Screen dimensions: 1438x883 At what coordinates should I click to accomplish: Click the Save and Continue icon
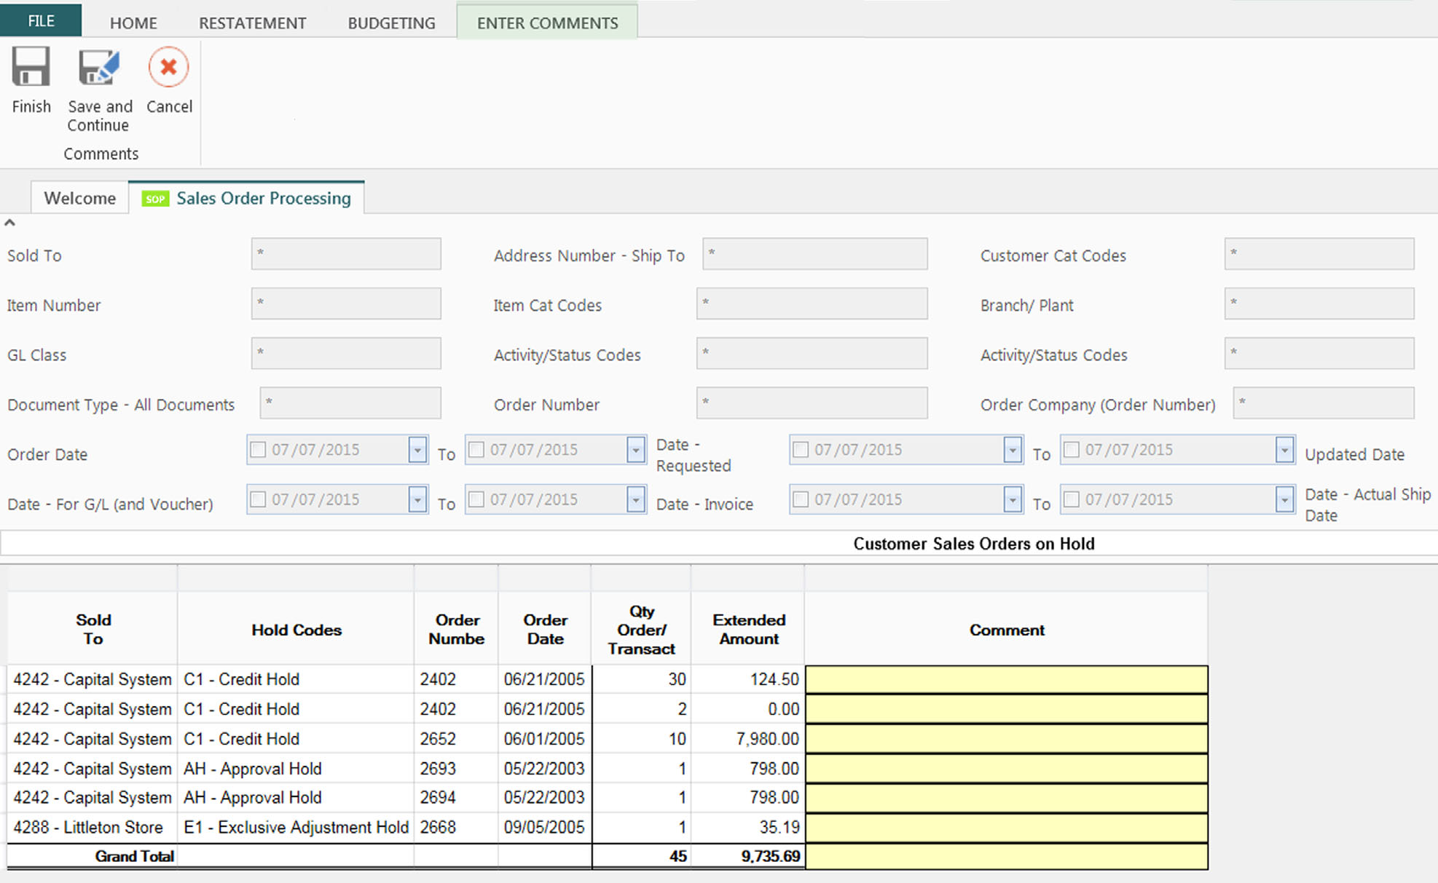(x=99, y=68)
